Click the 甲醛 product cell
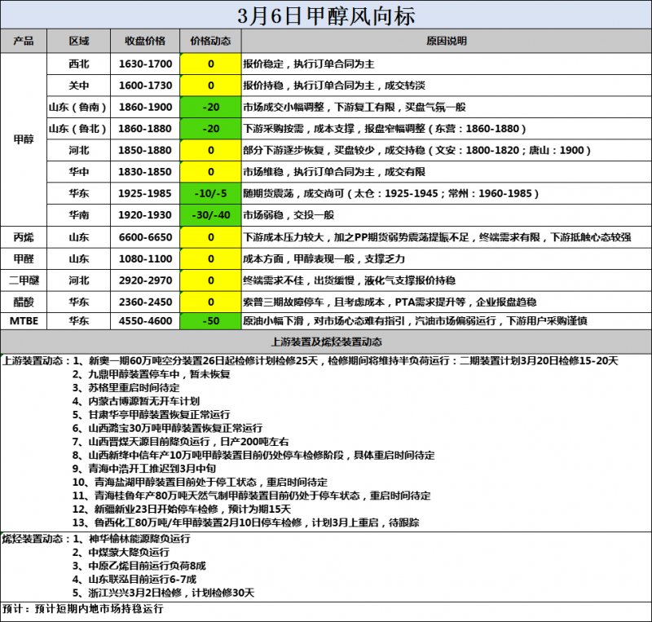The width and height of the screenshot is (652, 622). [x=24, y=259]
